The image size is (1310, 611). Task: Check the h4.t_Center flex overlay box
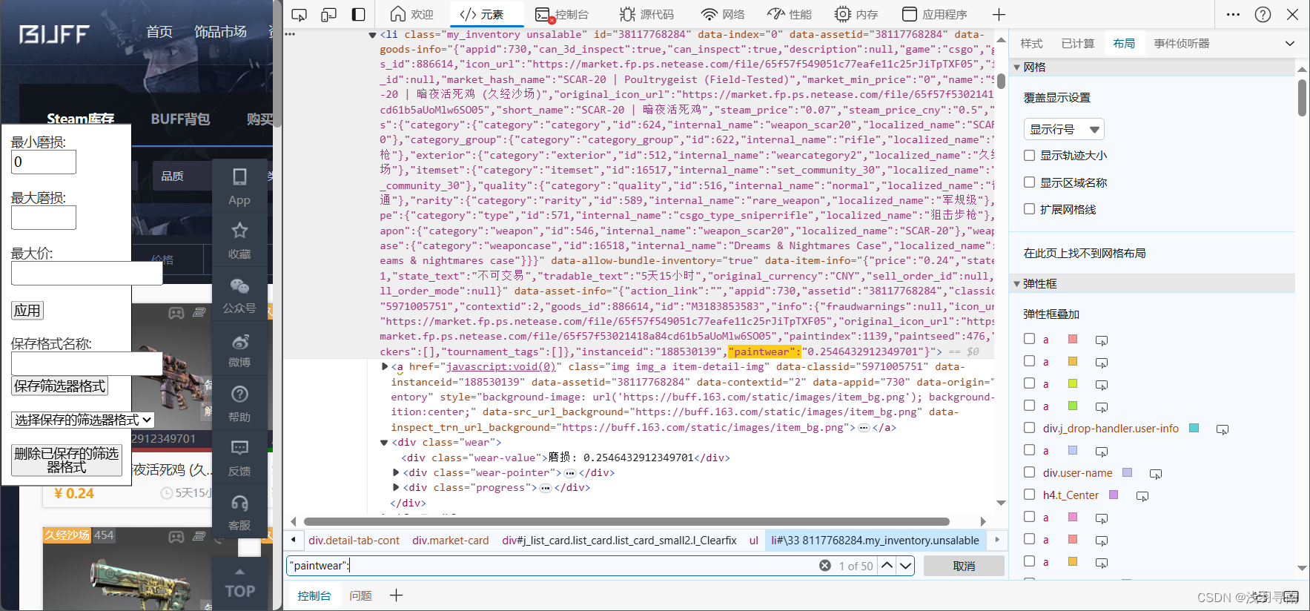pos(1029,494)
